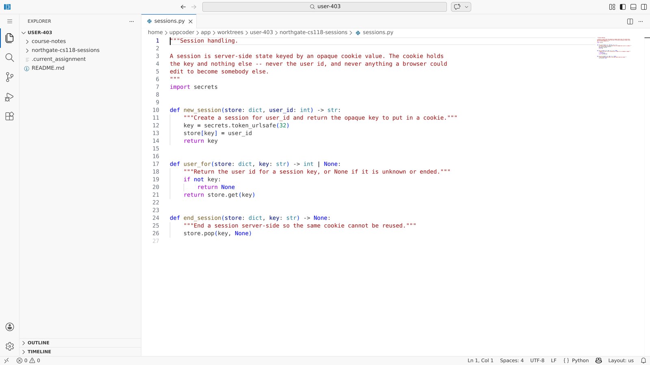
Task: Expand the northgate-cs118-sessions folder
Action: 80,50
